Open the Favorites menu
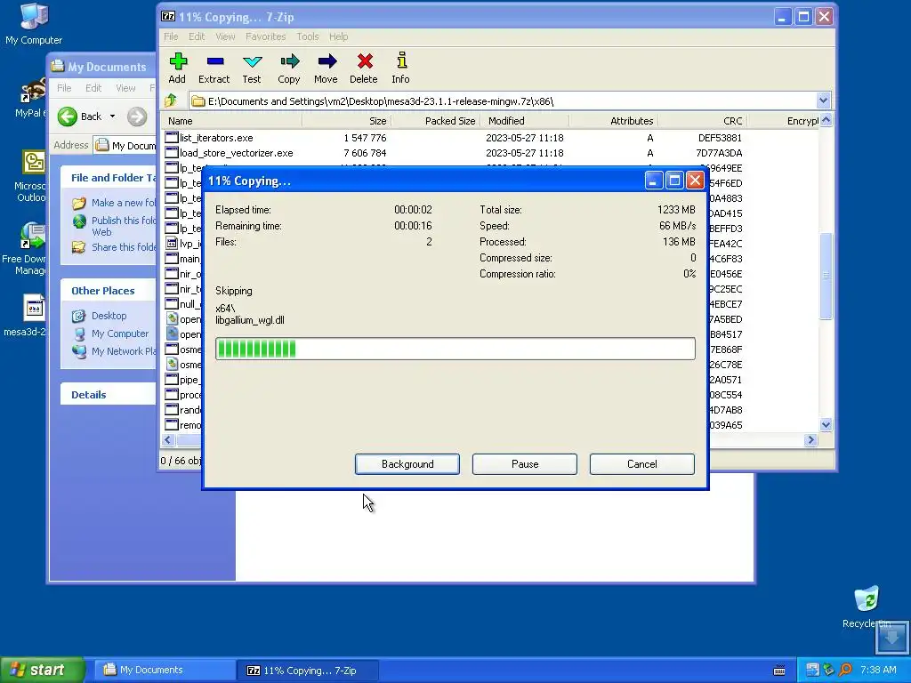The height and width of the screenshot is (683, 911). pos(265,36)
